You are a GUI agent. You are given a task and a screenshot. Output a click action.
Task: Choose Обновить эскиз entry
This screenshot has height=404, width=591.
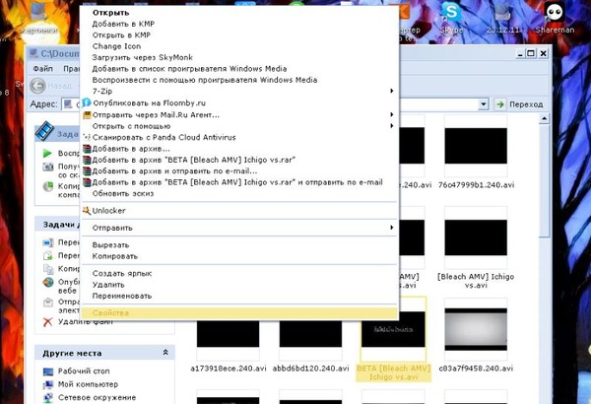point(123,193)
